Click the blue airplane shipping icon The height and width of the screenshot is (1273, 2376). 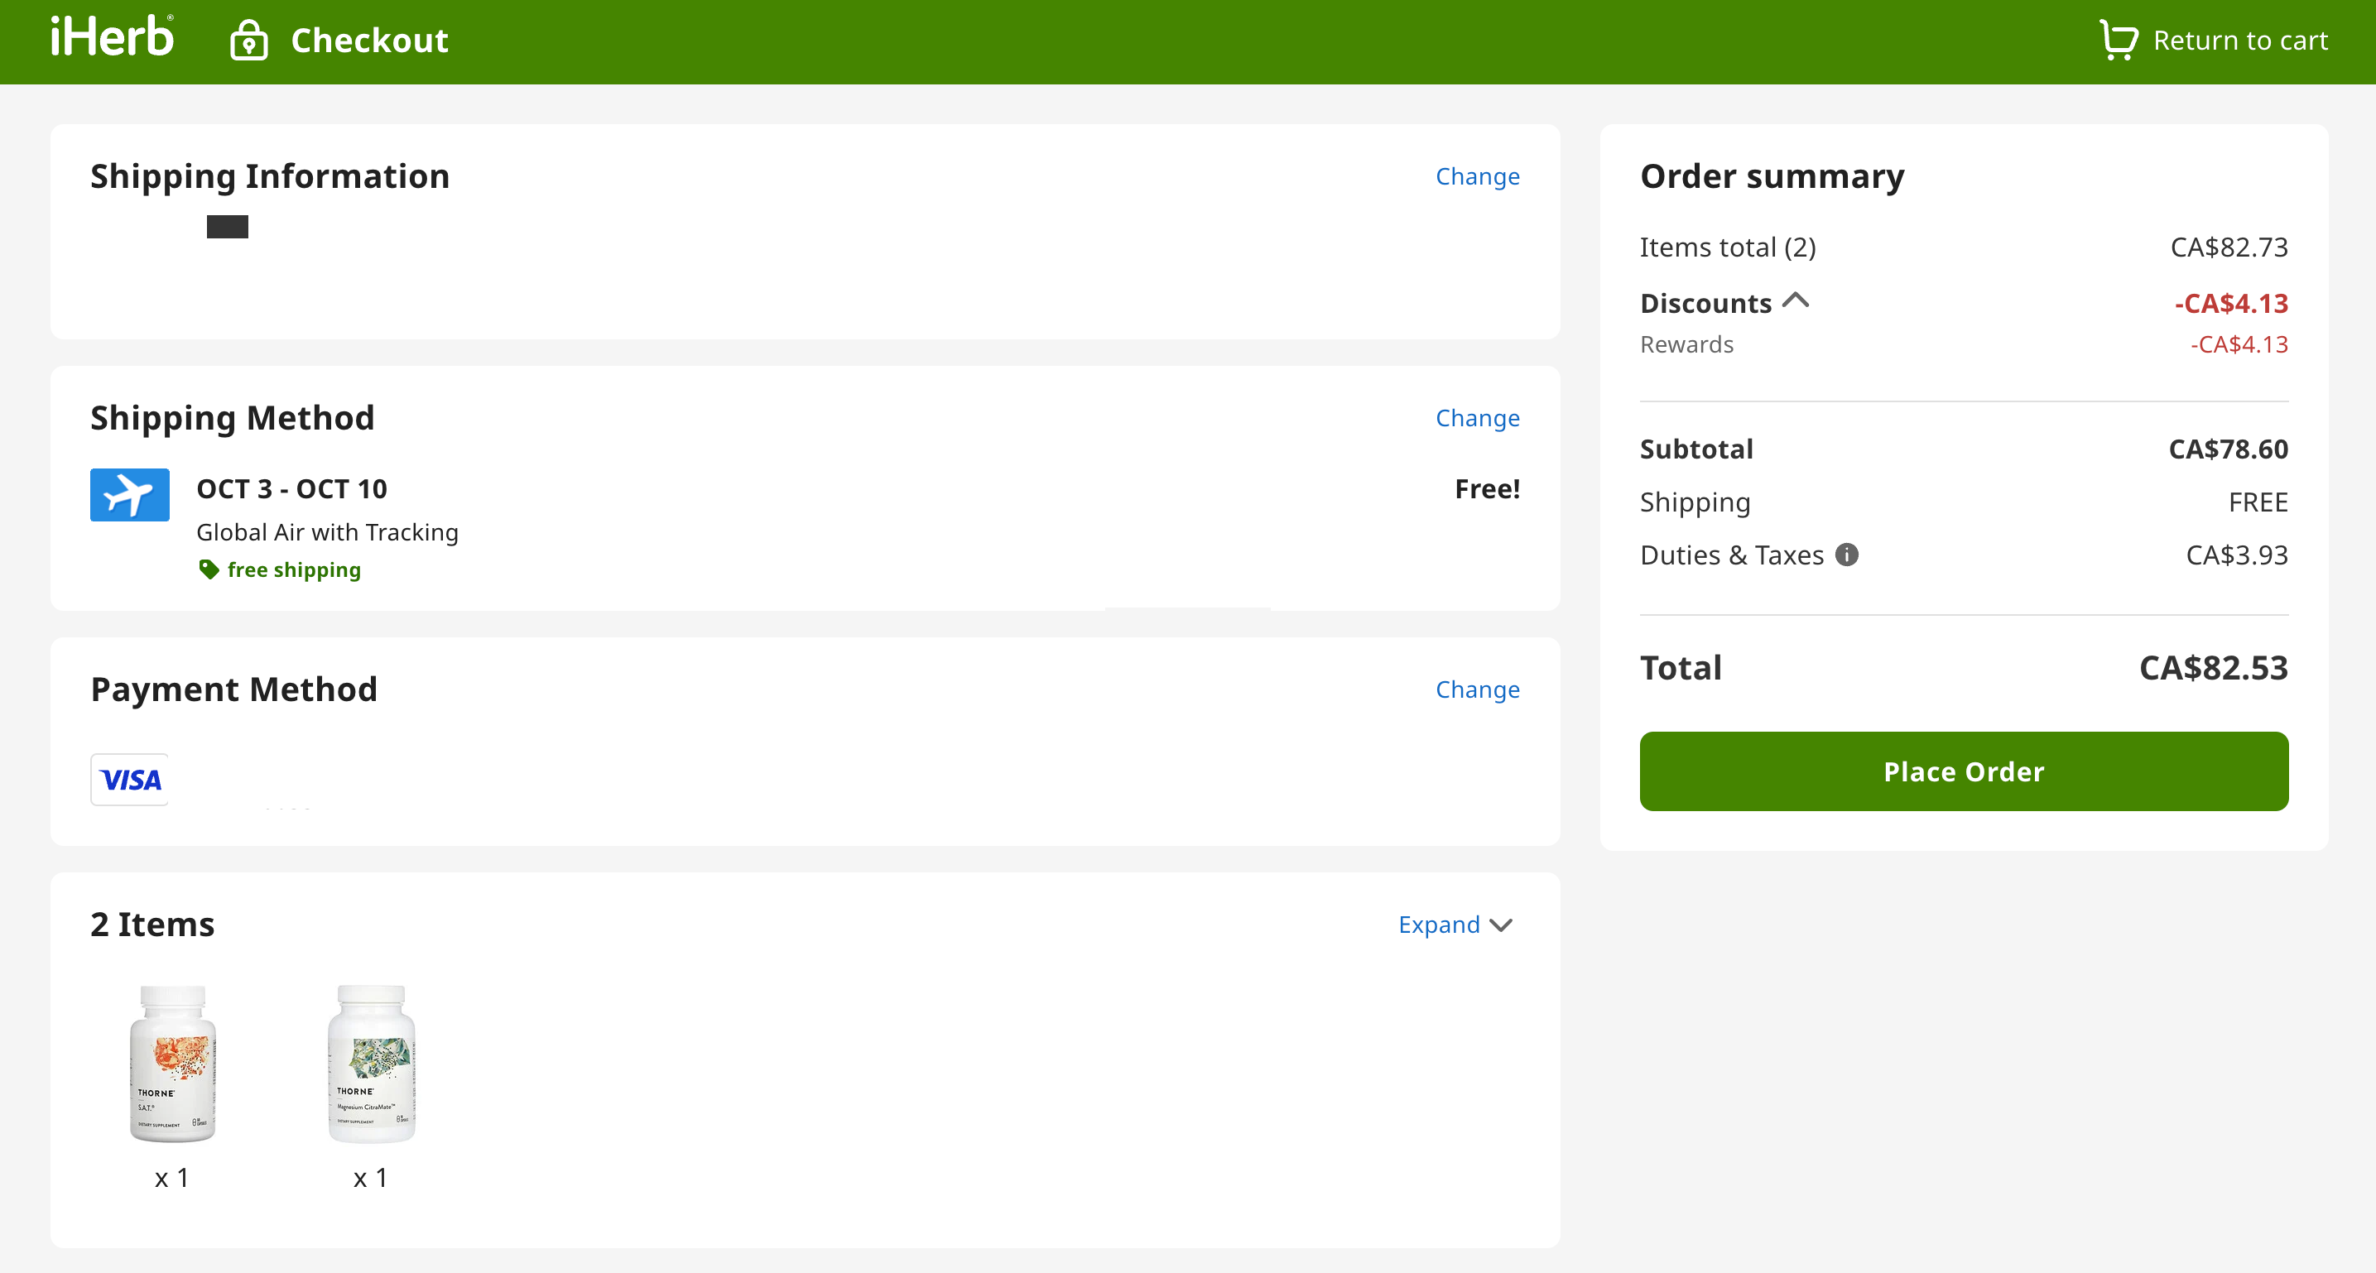(129, 494)
